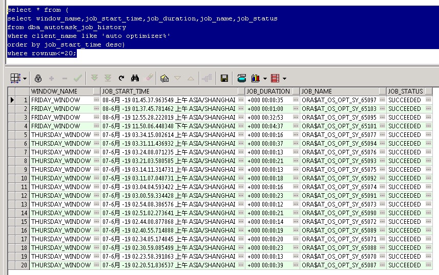Open dropdown arrow beside bar chart icon
Viewport: 439px width, 275px height.
[265, 79]
